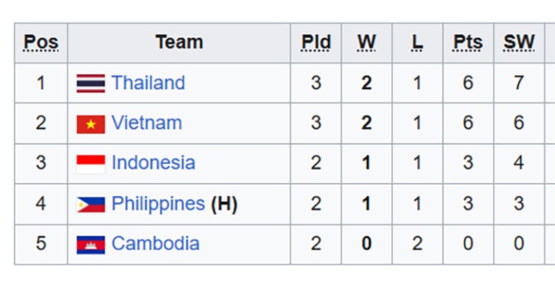Click the L column header abbreviation
This screenshot has height=291, width=555.
coord(417,43)
